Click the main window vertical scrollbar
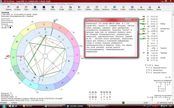 click(173, 56)
